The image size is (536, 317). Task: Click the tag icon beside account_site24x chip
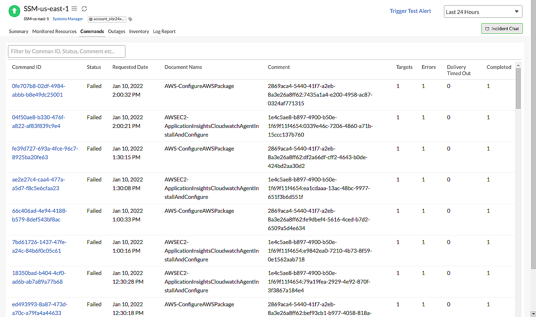coord(130,19)
